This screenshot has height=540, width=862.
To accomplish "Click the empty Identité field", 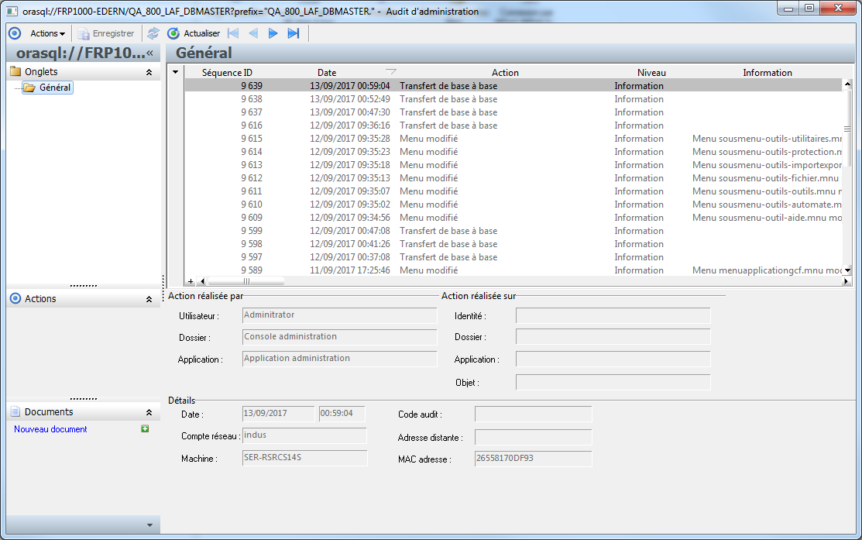I will (x=613, y=315).
